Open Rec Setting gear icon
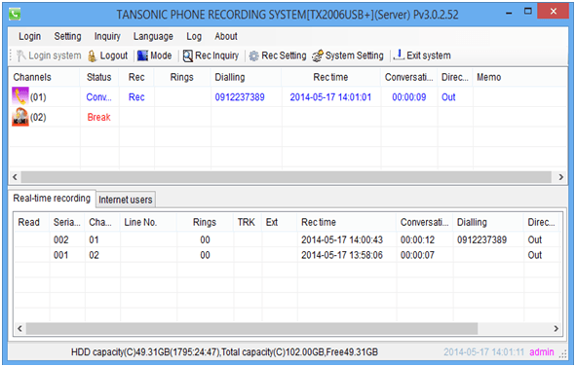This screenshot has height=367, width=576. [x=253, y=55]
